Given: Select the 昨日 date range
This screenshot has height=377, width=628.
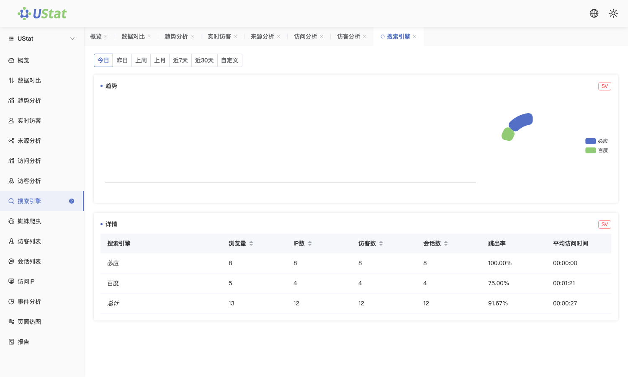Looking at the screenshot, I should click(122, 60).
